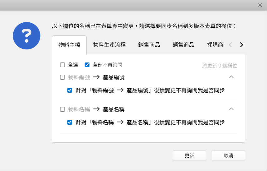Check the 物料編號 → 產品編號 field checkbox
This screenshot has width=267, height=171.
coord(62,77)
